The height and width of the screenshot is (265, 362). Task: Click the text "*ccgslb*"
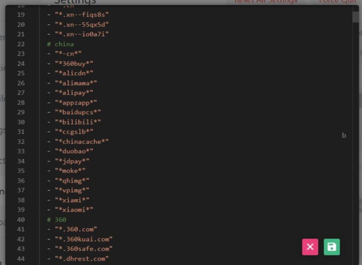click(x=74, y=131)
